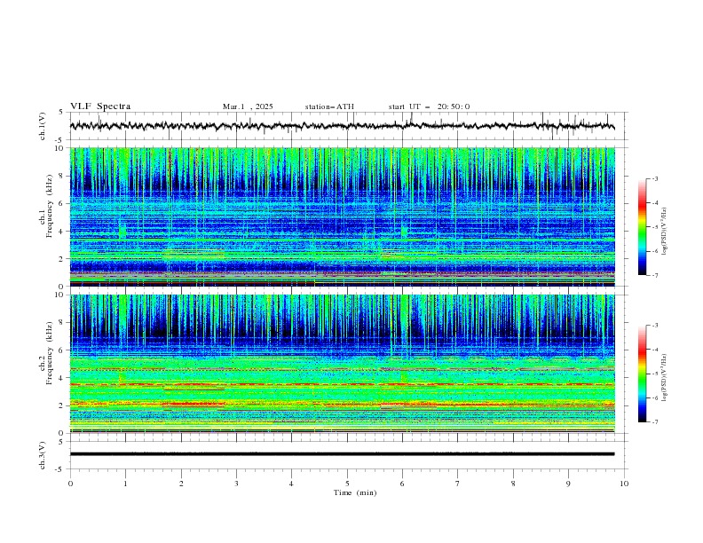The height and width of the screenshot is (543, 703).
Task: Click the ch.1(V) axis "5" tick label
Action: pos(61,113)
